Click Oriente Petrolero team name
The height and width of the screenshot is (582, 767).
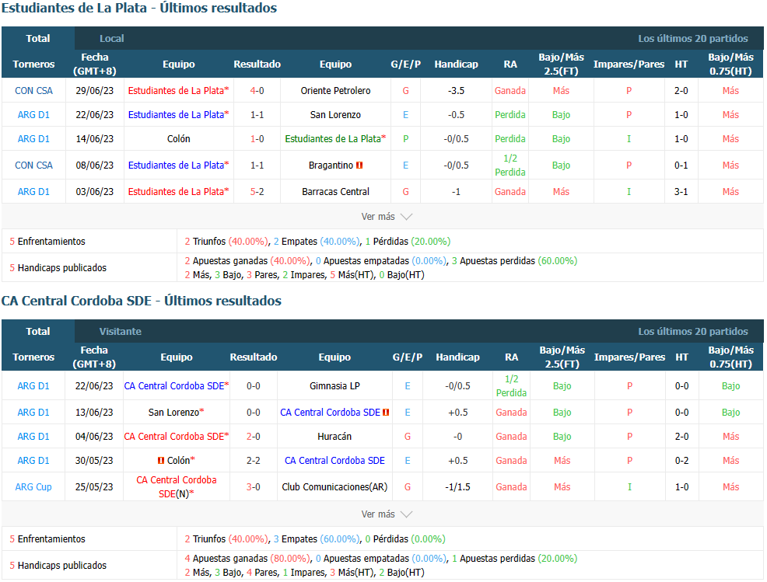[335, 90]
